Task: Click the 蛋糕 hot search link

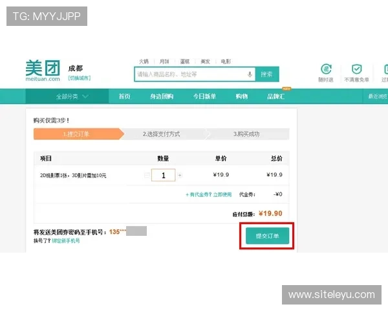Action: 185,62
